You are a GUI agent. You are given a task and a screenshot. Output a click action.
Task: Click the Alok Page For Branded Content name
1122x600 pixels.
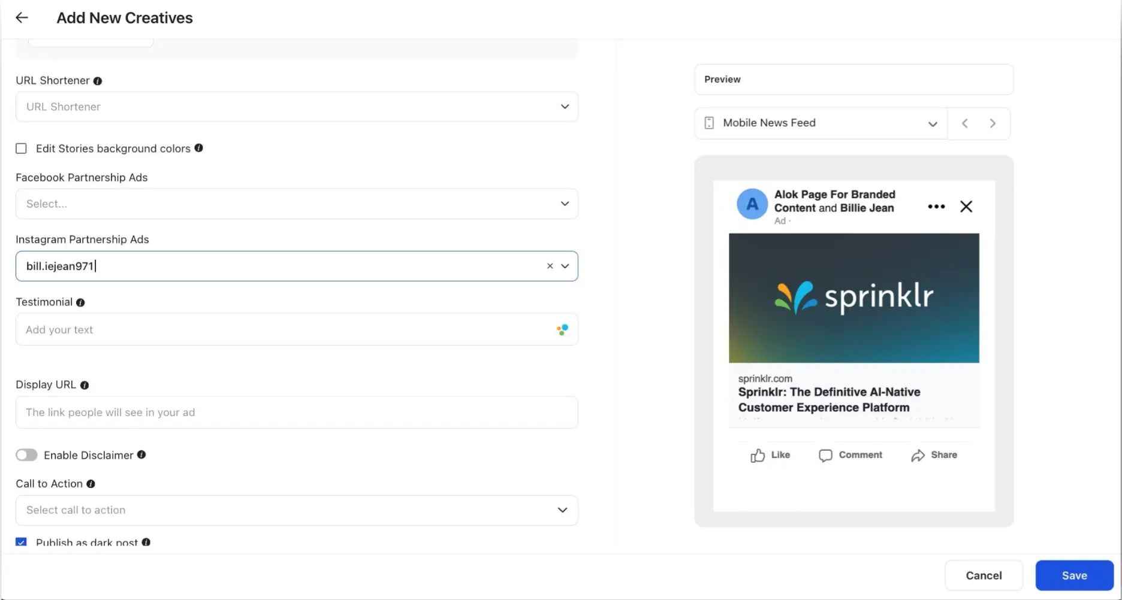[834, 201]
